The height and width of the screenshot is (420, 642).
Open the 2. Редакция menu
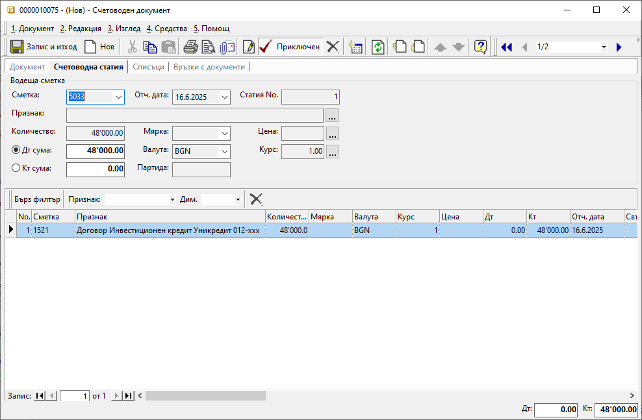81,29
